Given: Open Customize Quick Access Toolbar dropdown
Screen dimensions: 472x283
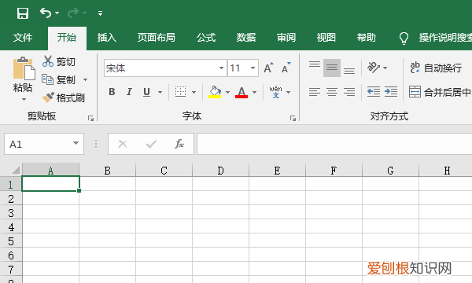Looking at the screenshot, I should click(x=100, y=13).
